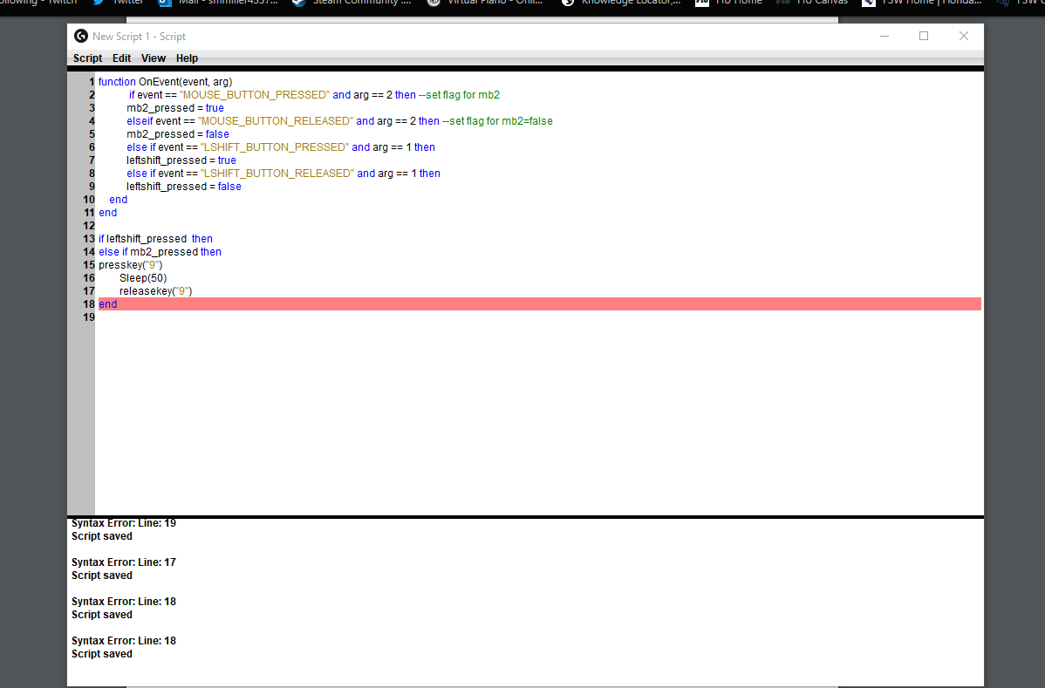Click the Logitech G logo in title bar
This screenshot has width=1045, height=688.
point(80,36)
